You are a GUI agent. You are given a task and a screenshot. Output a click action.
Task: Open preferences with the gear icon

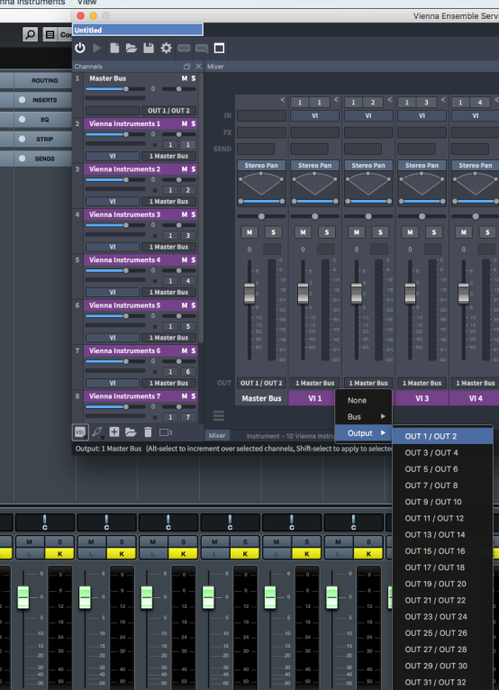point(166,48)
